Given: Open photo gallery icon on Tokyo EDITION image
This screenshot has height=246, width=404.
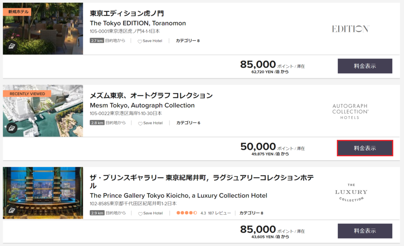Looking at the screenshot, I should (x=11, y=46).
